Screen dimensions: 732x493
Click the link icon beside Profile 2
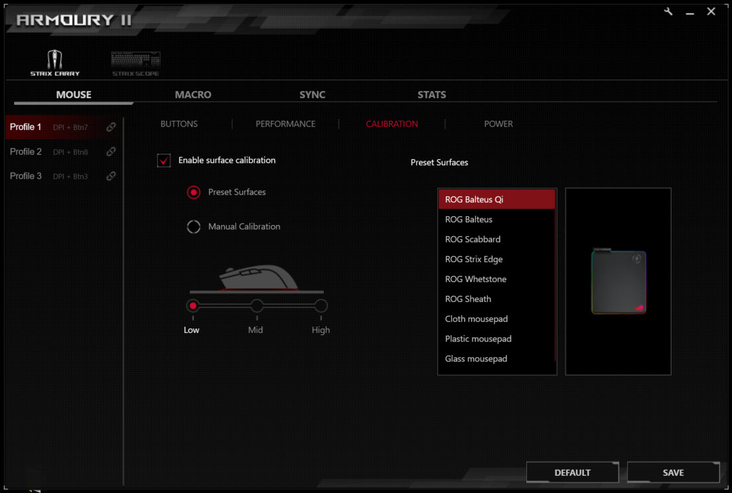111,152
